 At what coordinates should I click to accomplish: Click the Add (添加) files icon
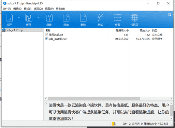66,18
